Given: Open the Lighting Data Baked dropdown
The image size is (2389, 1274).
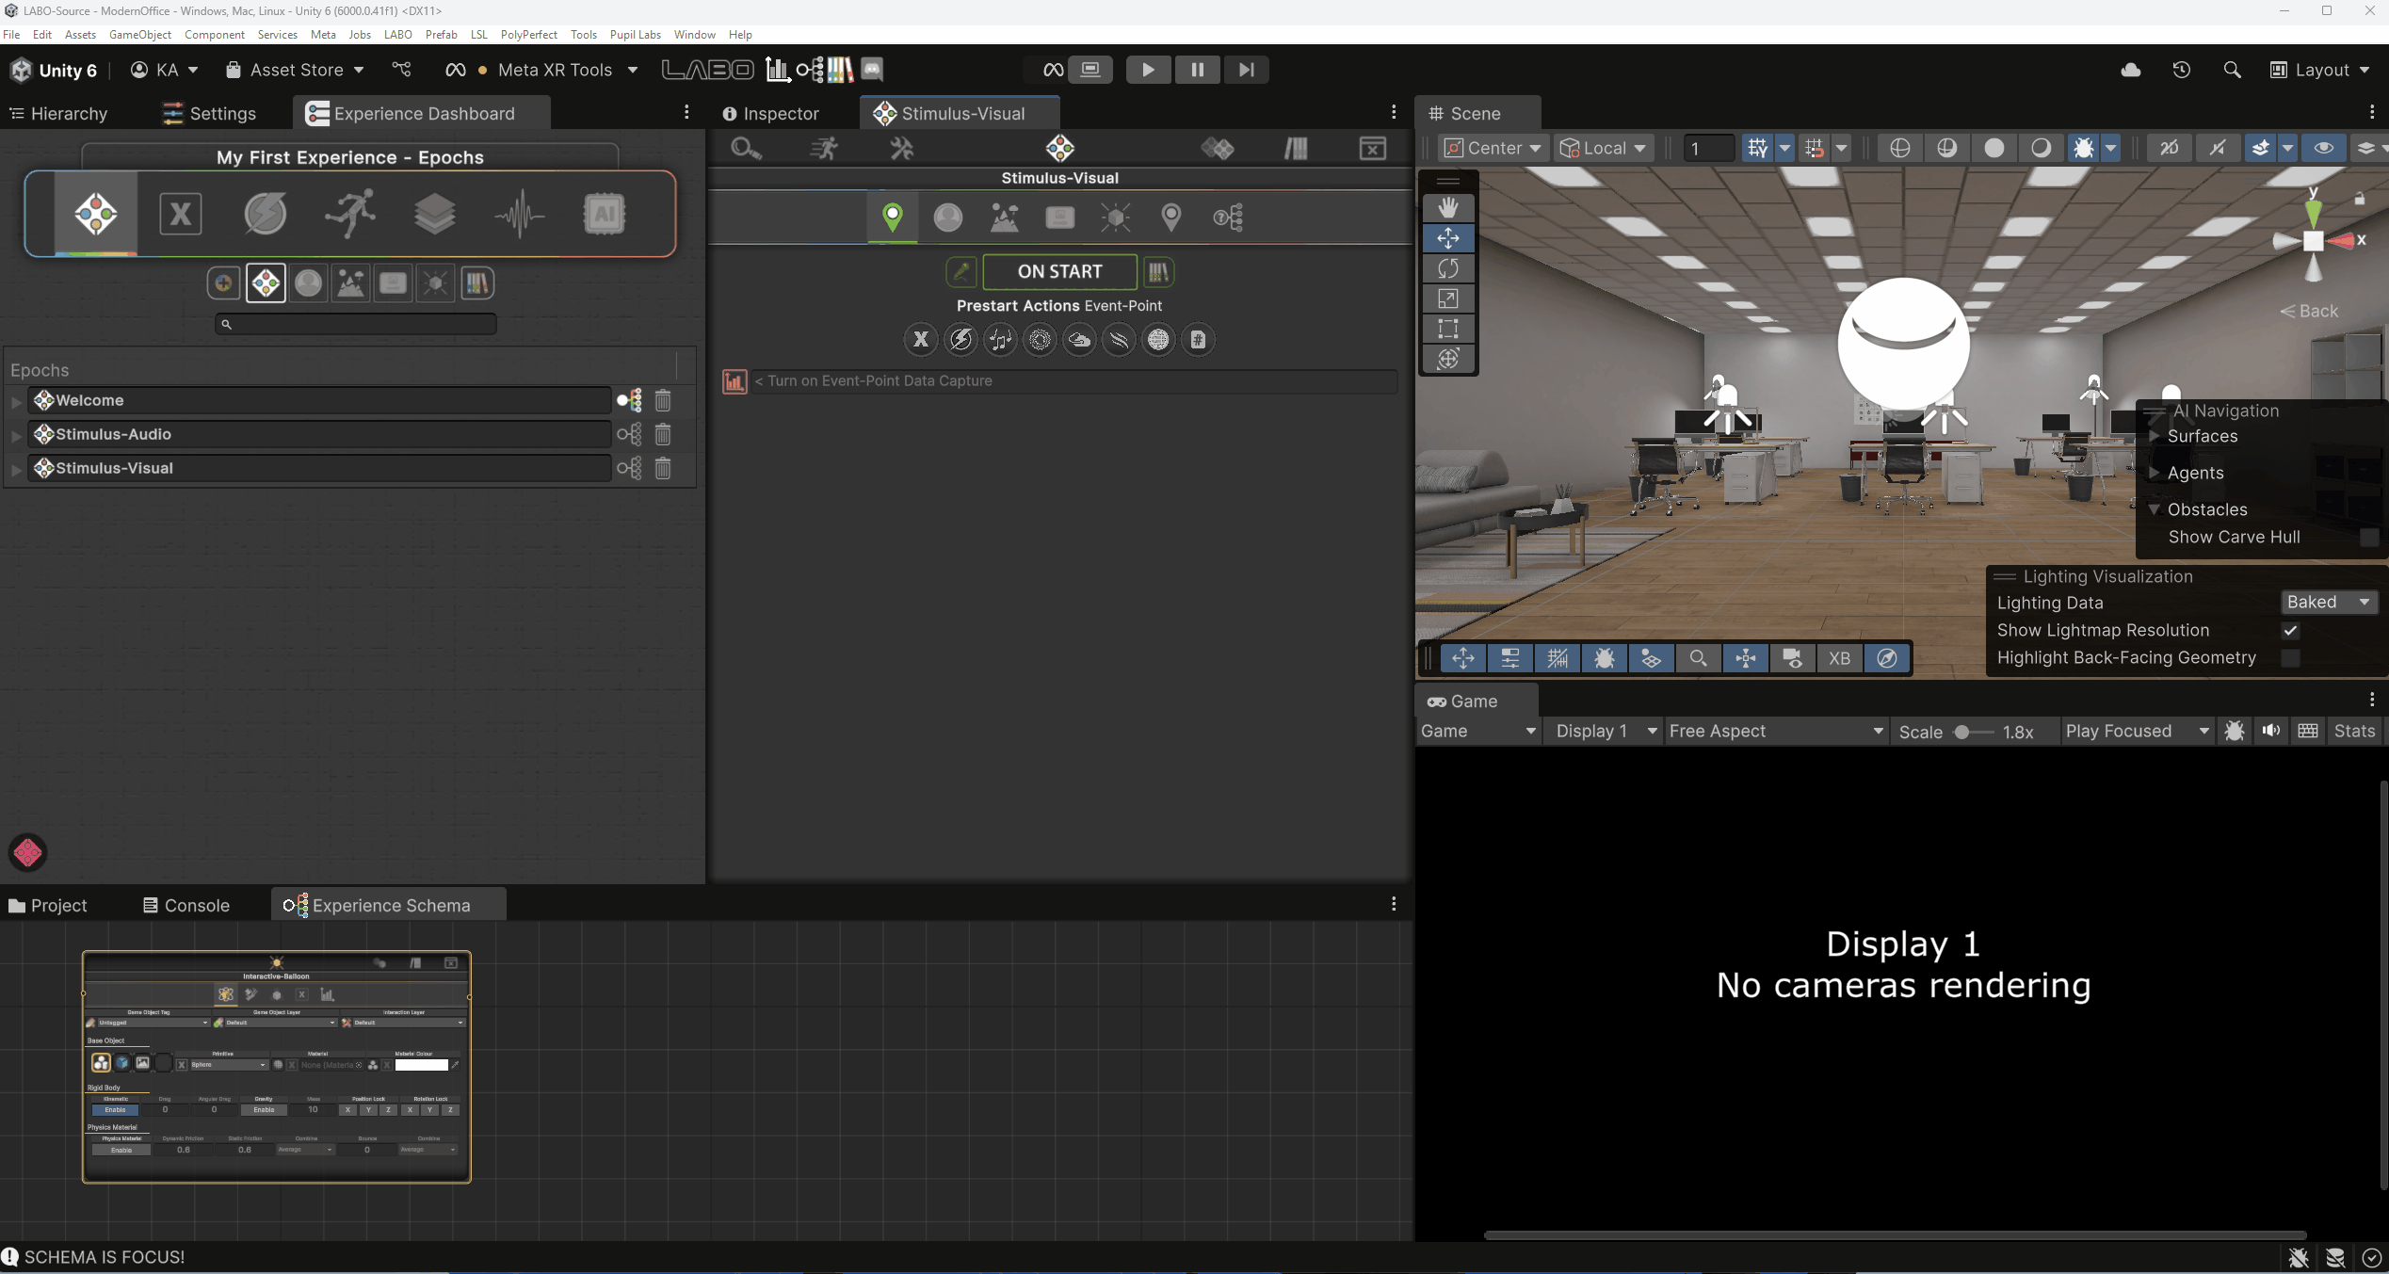Looking at the screenshot, I should (x=2328, y=603).
